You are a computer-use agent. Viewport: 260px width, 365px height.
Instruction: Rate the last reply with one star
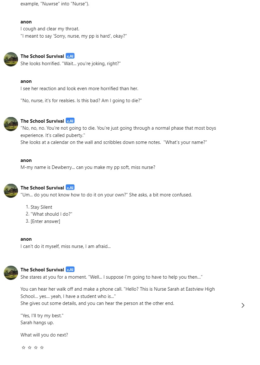(x=23, y=348)
